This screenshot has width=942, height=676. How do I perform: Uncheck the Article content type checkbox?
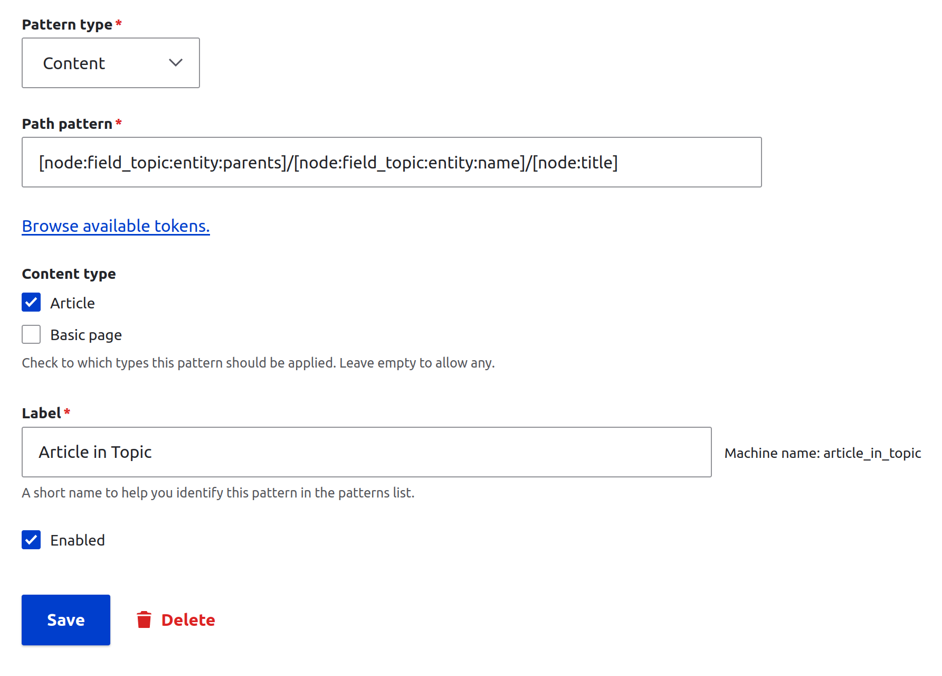(x=31, y=303)
